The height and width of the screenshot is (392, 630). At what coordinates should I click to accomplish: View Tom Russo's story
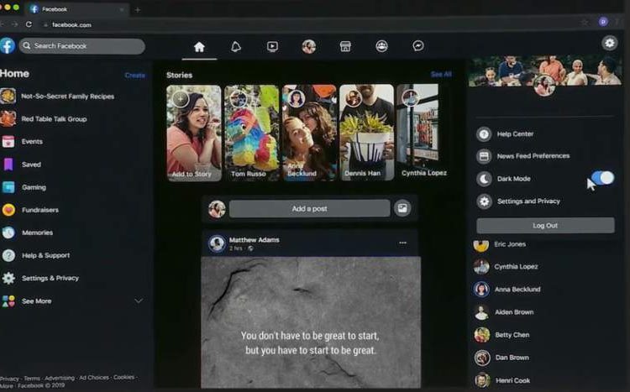point(251,133)
